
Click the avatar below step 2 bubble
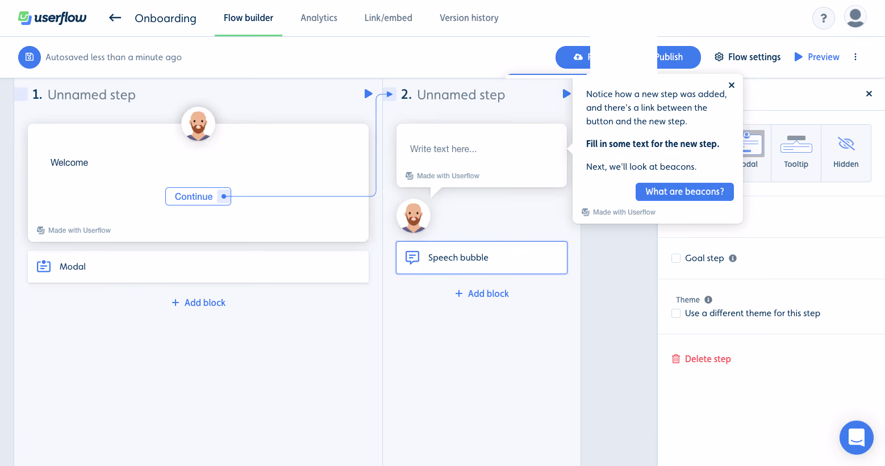point(414,216)
